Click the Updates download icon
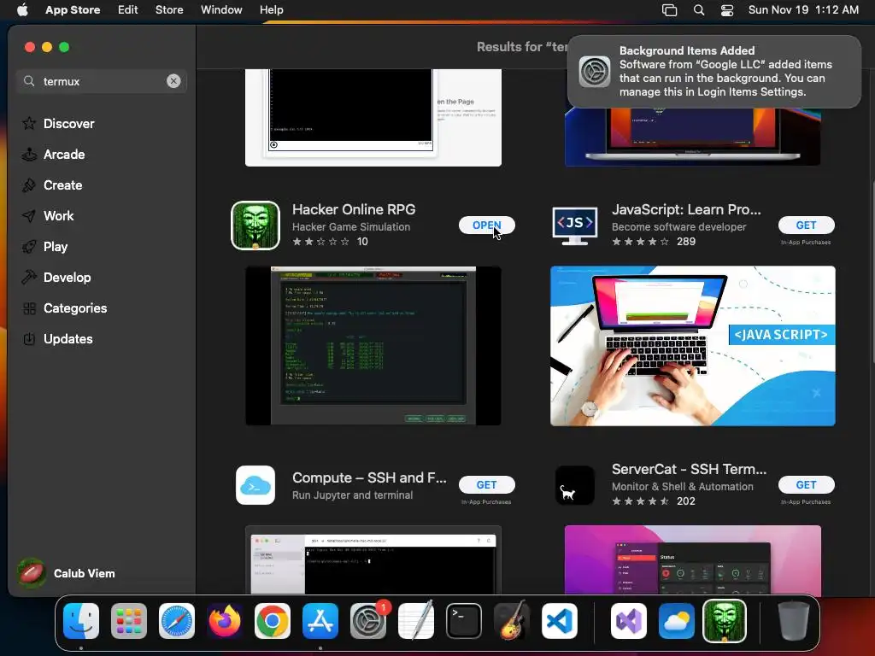 pyautogui.click(x=29, y=338)
